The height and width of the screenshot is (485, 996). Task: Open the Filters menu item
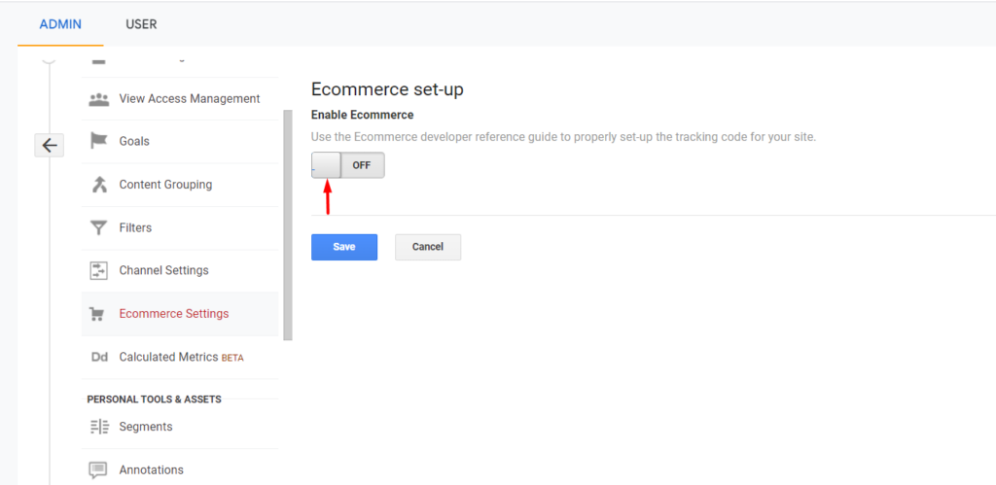tap(180, 227)
